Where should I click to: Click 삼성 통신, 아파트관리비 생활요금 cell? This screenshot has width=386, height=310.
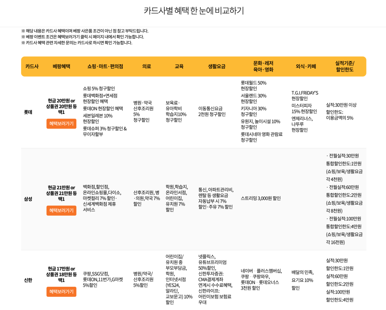click(x=216, y=198)
